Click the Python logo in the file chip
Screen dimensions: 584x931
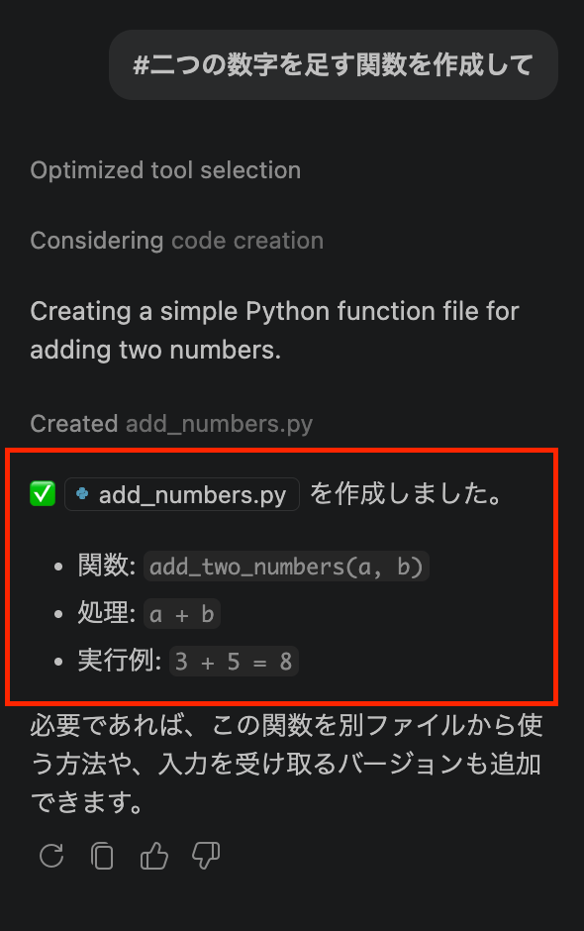point(82,493)
